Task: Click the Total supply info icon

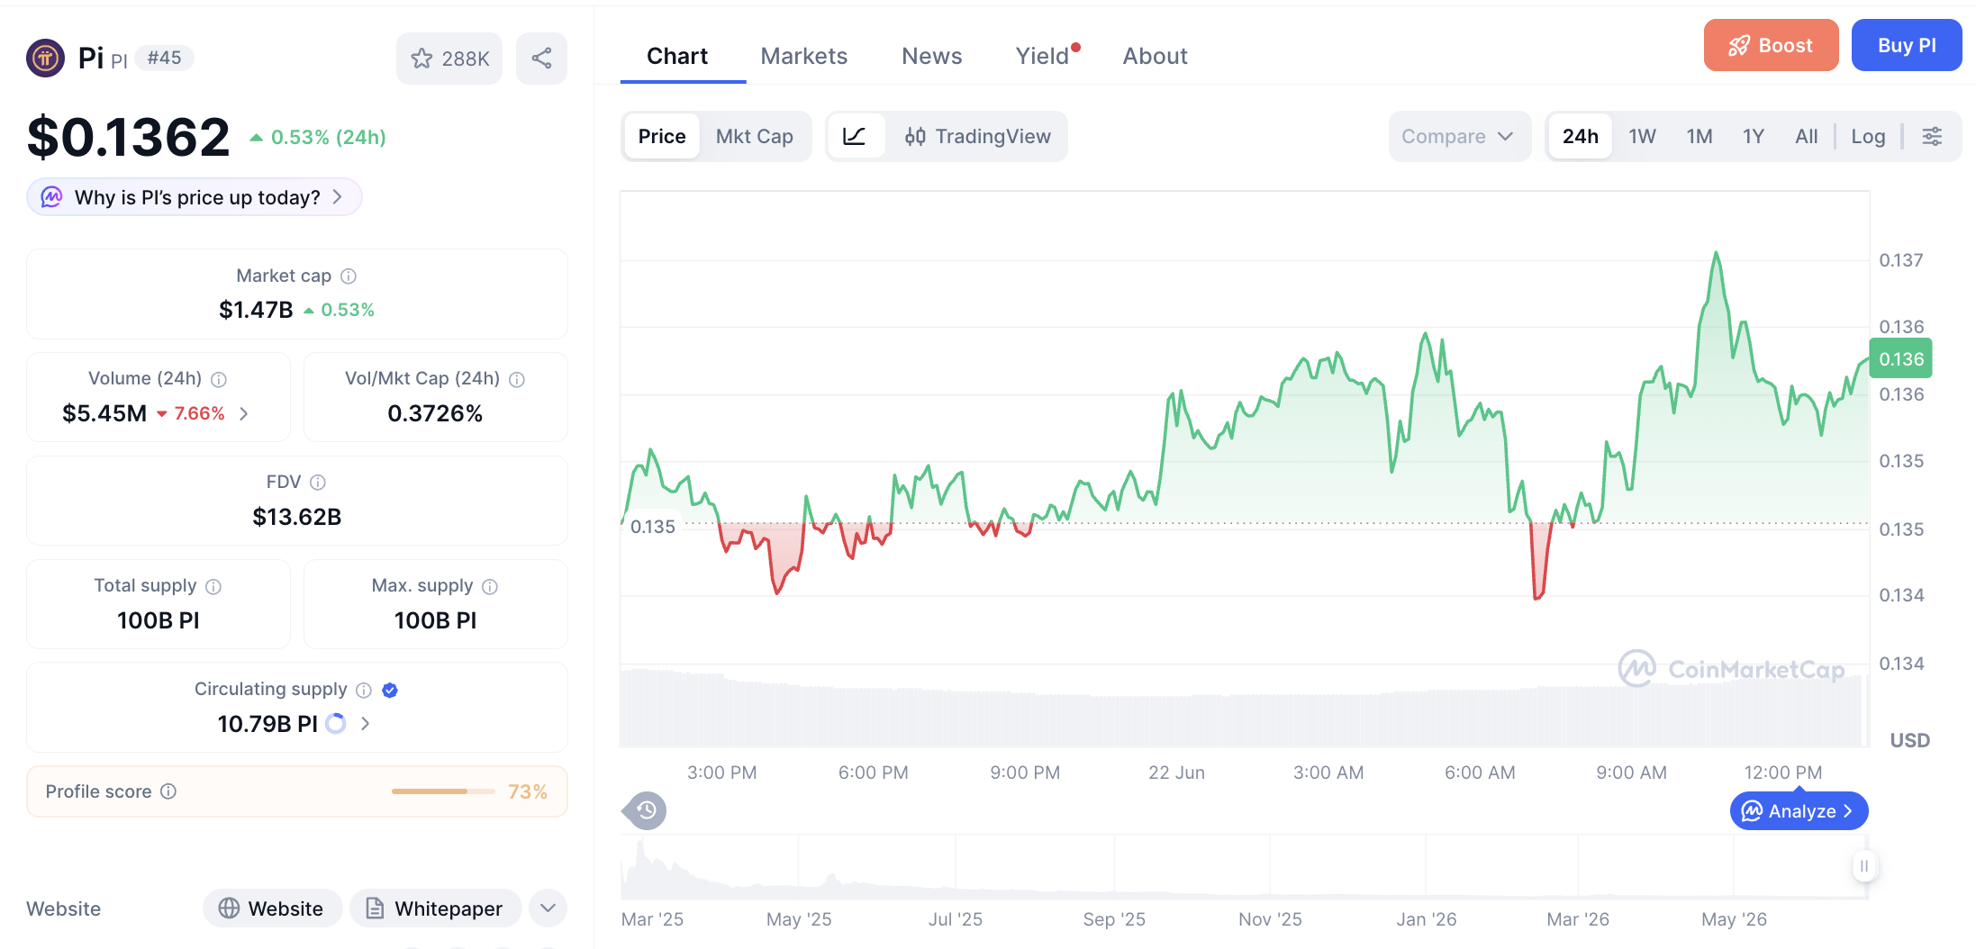Action: pyautogui.click(x=213, y=586)
